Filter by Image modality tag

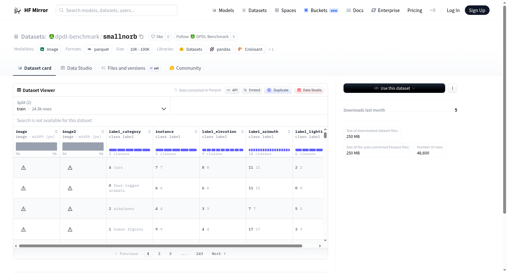[49, 49]
